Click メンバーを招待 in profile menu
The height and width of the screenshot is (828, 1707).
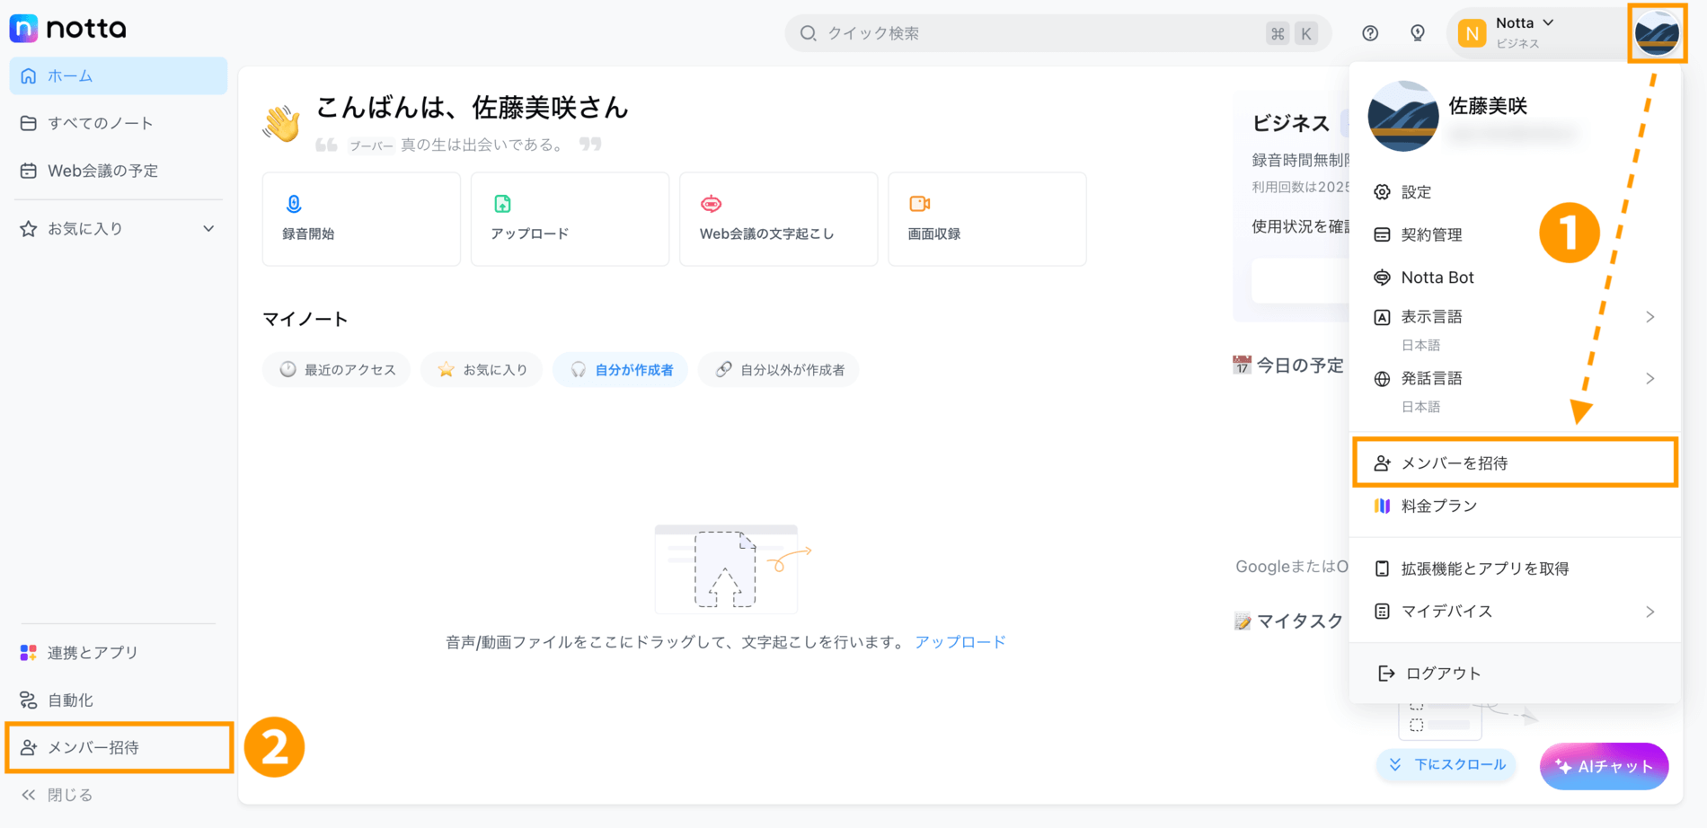click(1515, 463)
